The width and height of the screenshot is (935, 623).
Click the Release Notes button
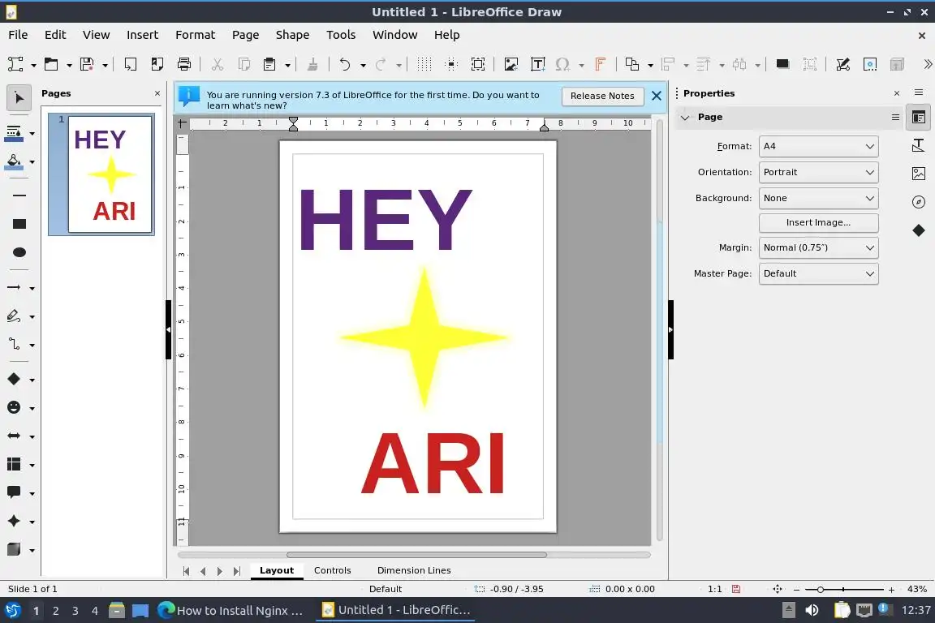click(602, 96)
